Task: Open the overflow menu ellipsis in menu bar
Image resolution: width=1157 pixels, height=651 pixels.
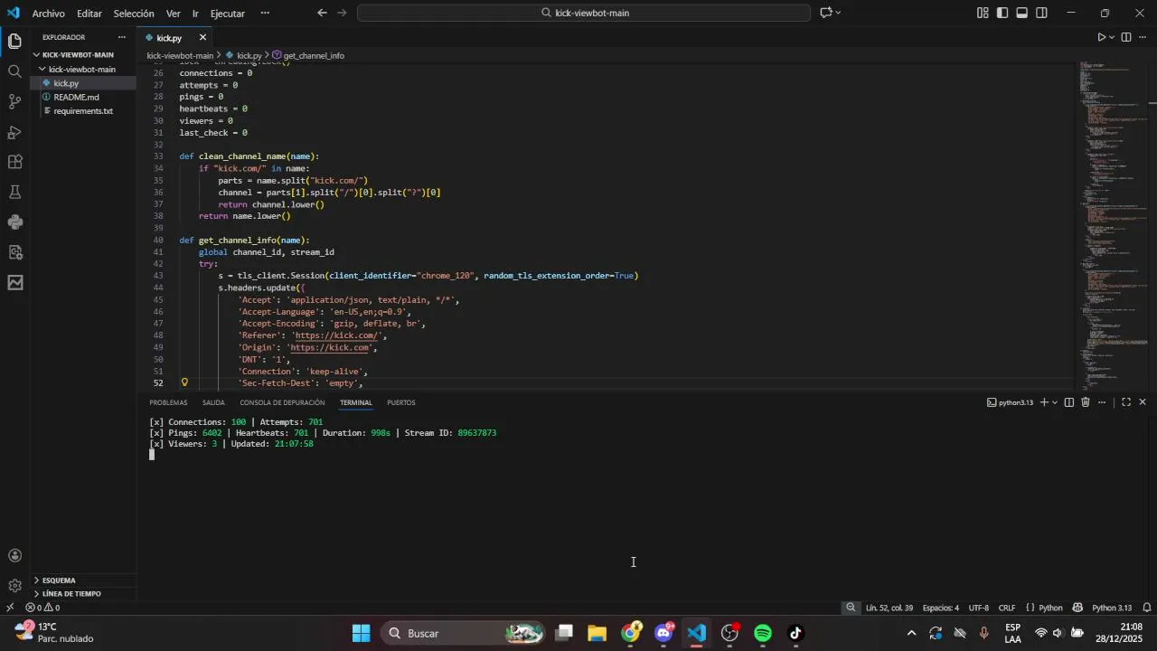Action: [x=265, y=14]
